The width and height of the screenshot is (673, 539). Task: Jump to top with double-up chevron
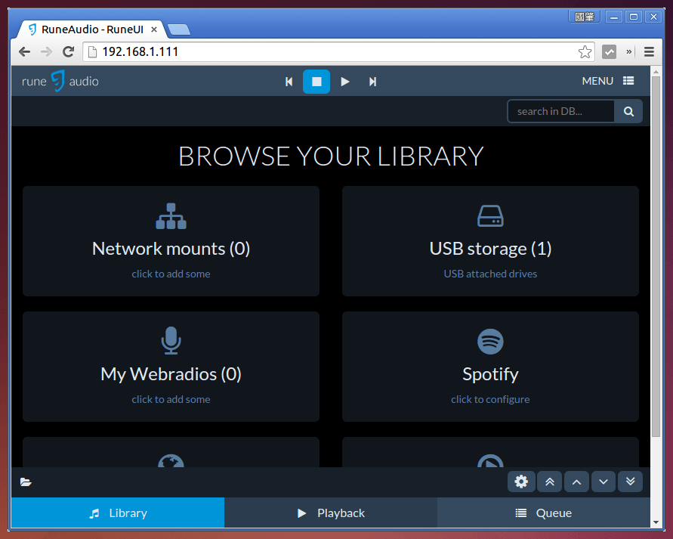tap(549, 482)
